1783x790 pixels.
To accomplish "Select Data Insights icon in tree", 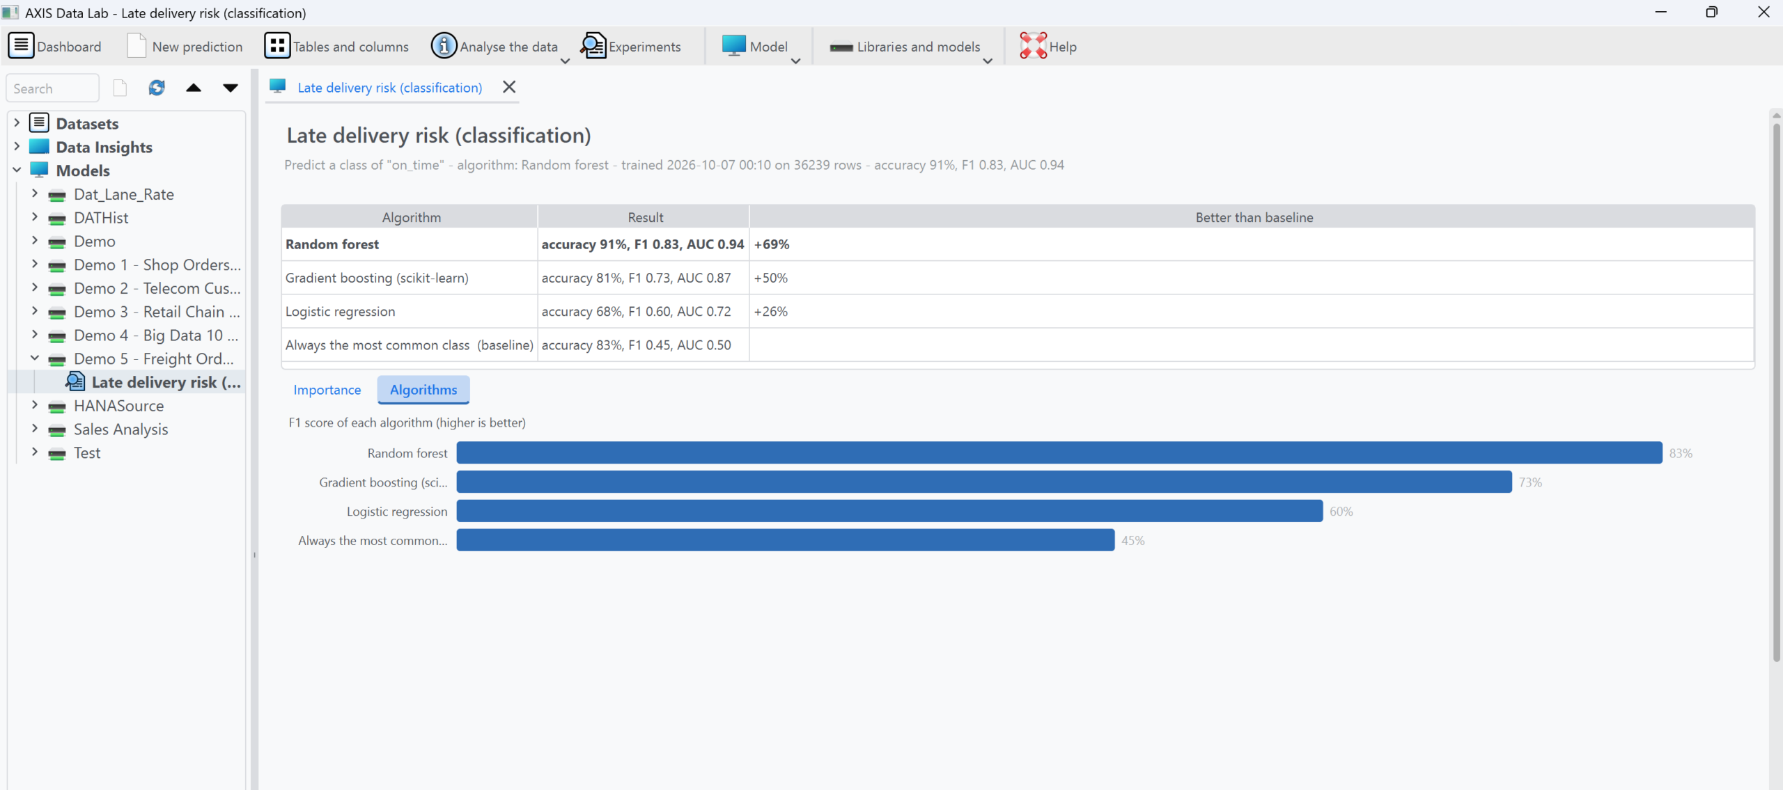I will pos(39,147).
